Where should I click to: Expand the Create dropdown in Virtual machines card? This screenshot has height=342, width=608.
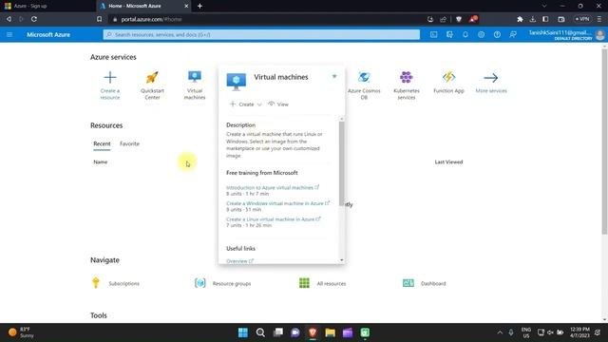click(246, 104)
